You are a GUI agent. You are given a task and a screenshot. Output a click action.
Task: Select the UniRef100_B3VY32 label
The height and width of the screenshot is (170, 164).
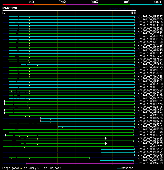(150, 149)
